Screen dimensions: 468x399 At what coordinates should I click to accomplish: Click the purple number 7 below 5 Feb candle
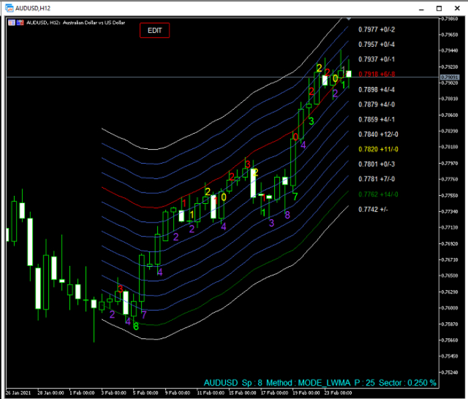coord(144,315)
